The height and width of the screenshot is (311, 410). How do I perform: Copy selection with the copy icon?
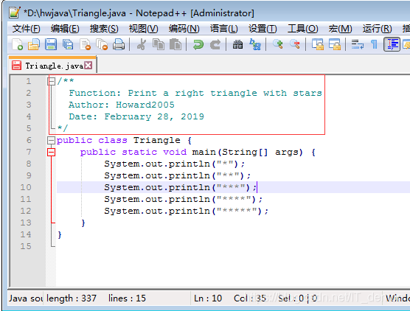159,44
